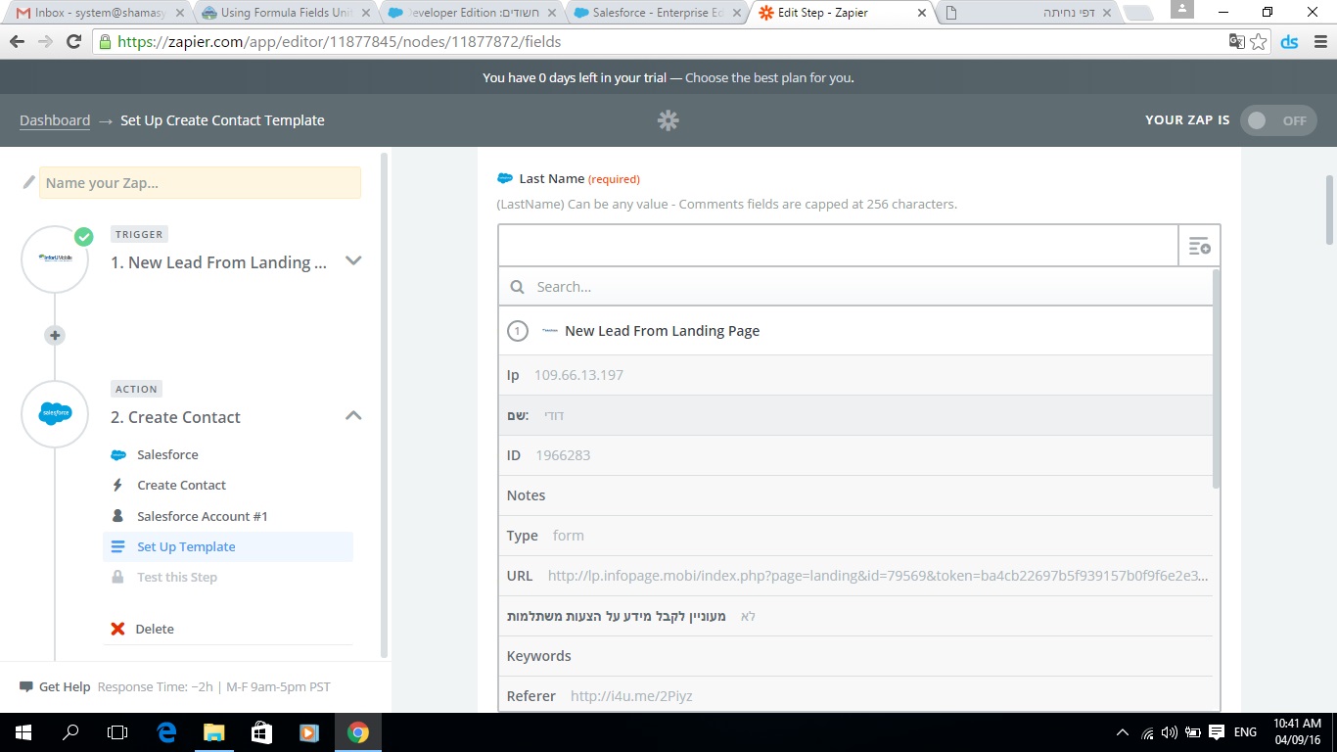Viewport: 1337px width, 752px height.
Task: Select the מעוניין לקבל מידע field option
Action: tap(855, 616)
